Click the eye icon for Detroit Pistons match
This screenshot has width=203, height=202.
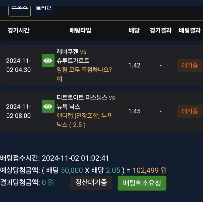click(48, 107)
